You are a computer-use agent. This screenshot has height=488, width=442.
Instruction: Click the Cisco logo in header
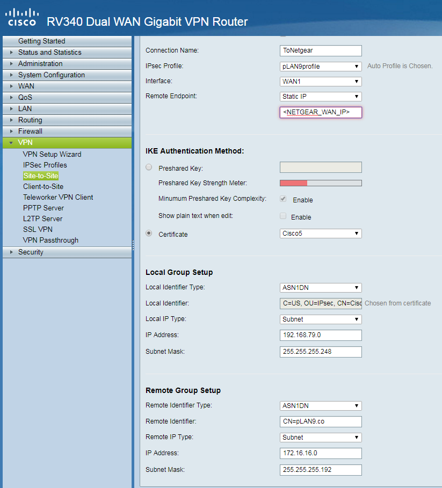click(21, 17)
